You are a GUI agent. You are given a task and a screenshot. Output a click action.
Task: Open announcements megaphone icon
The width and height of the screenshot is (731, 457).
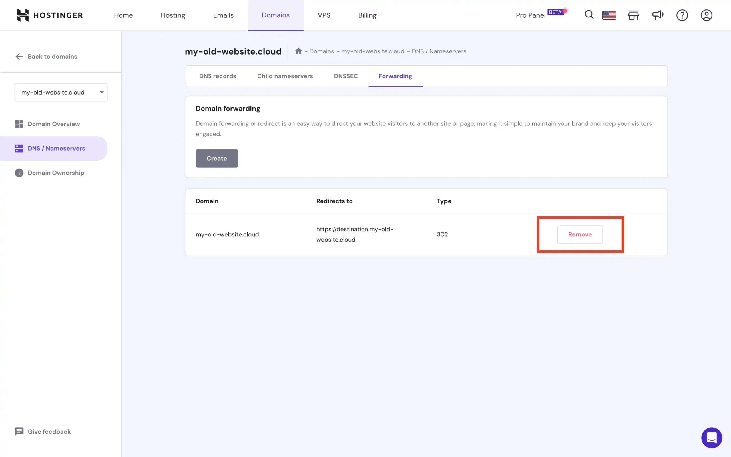point(658,15)
